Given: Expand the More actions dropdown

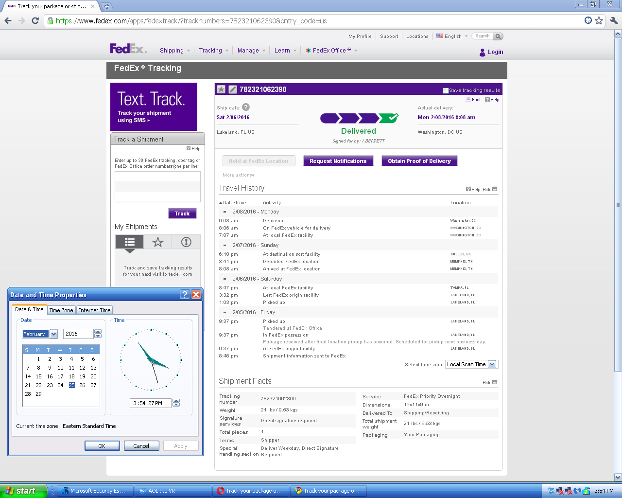Looking at the screenshot, I should tap(239, 175).
